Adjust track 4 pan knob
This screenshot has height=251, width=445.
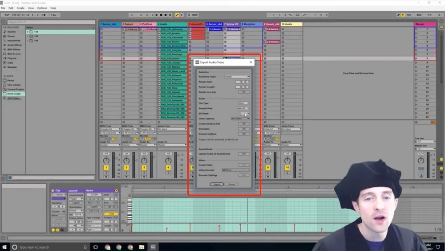(168, 160)
